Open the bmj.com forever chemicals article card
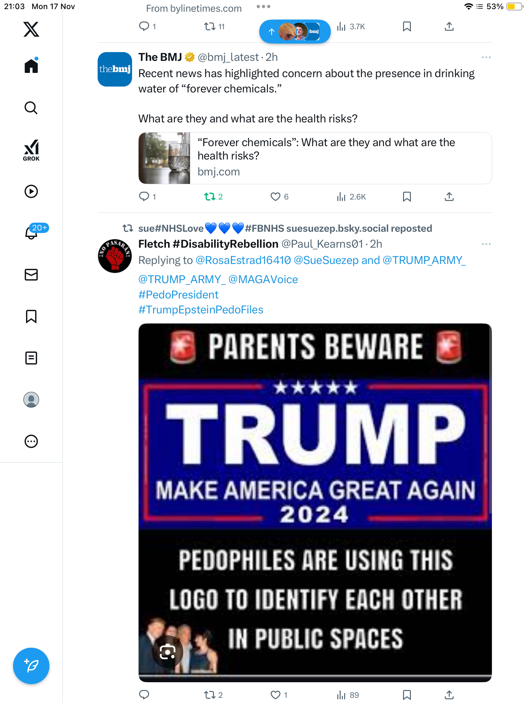 tap(315, 158)
